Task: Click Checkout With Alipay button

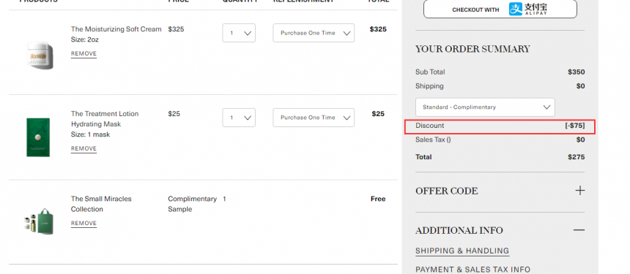Action: point(500,9)
